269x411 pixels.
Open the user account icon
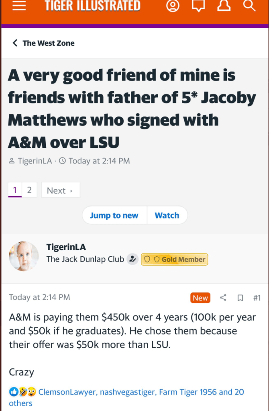173,6
